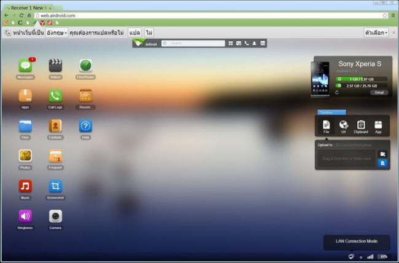Click the Wi-Fi status icon
This screenshot has width=399, height=263.
point(361,257)
